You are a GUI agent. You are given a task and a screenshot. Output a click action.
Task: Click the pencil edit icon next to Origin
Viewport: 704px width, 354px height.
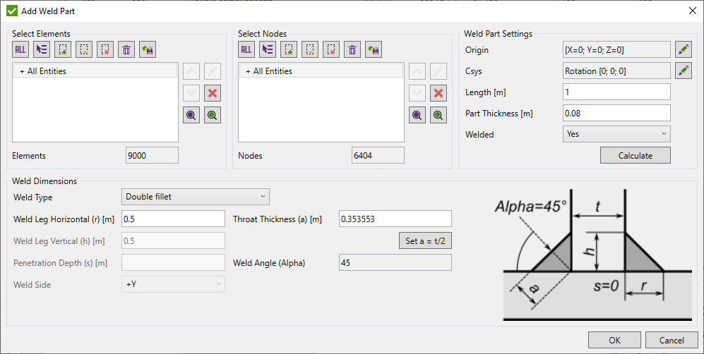tap(683, 49)
